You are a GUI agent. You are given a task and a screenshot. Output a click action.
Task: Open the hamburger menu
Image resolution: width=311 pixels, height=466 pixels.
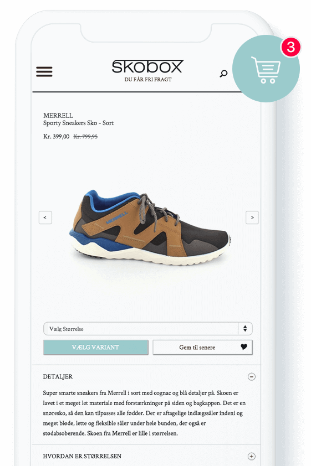[x=44, y=71]
